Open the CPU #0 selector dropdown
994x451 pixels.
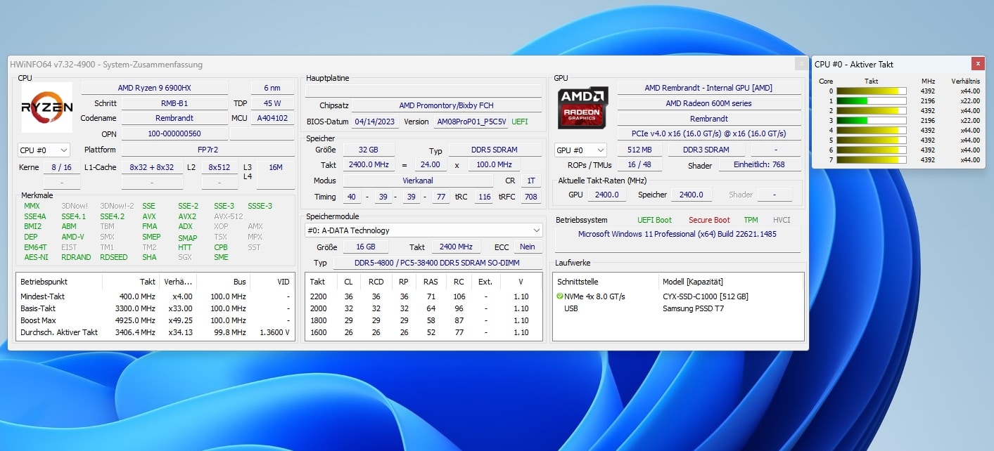pyautogui.click(x=44, y=150)
